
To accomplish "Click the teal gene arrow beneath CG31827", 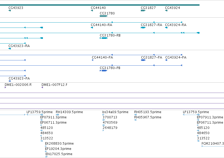I will tap(143, 10).
